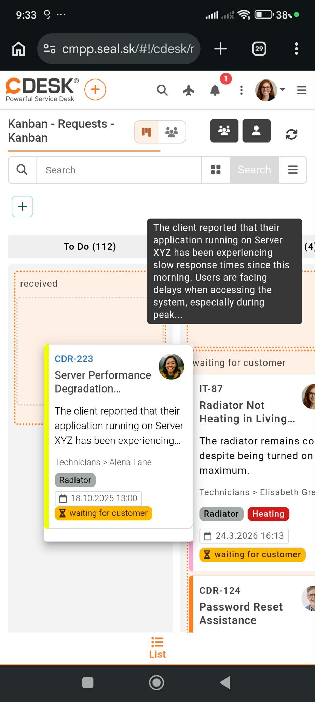Click the grey Search button
Image resolution: width=315 pixels, height=702 pixels.
(x=255, y=170)
